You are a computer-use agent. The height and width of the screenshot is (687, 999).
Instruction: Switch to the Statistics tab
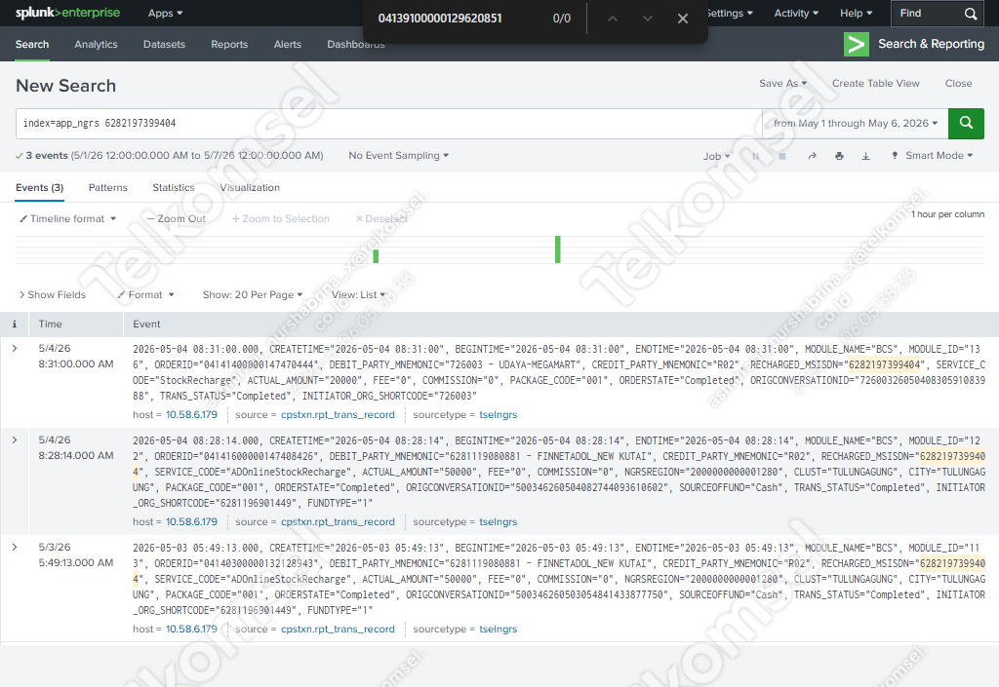pos(174,188)
